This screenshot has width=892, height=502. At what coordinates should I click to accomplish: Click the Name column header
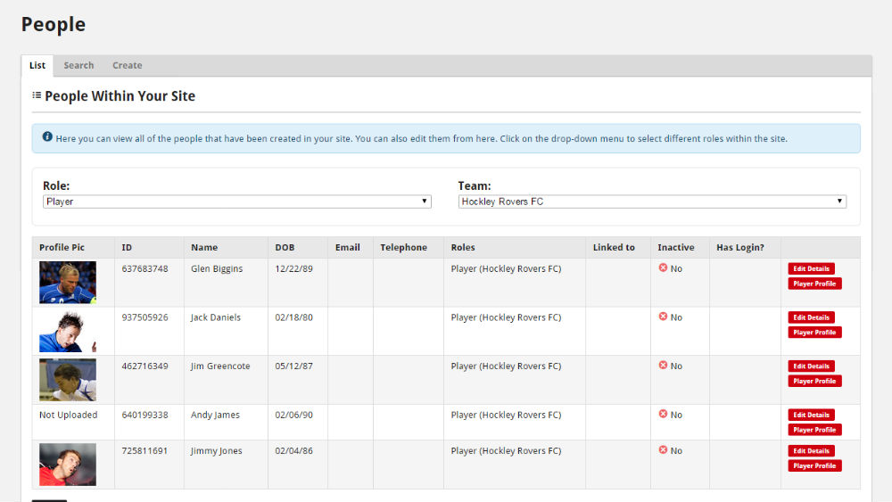[204, 247]
